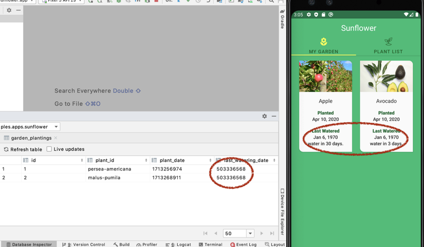Screen dimensions: 424x247
Task: Select the plant_date cell 1713256974
Action: [182, 169]
